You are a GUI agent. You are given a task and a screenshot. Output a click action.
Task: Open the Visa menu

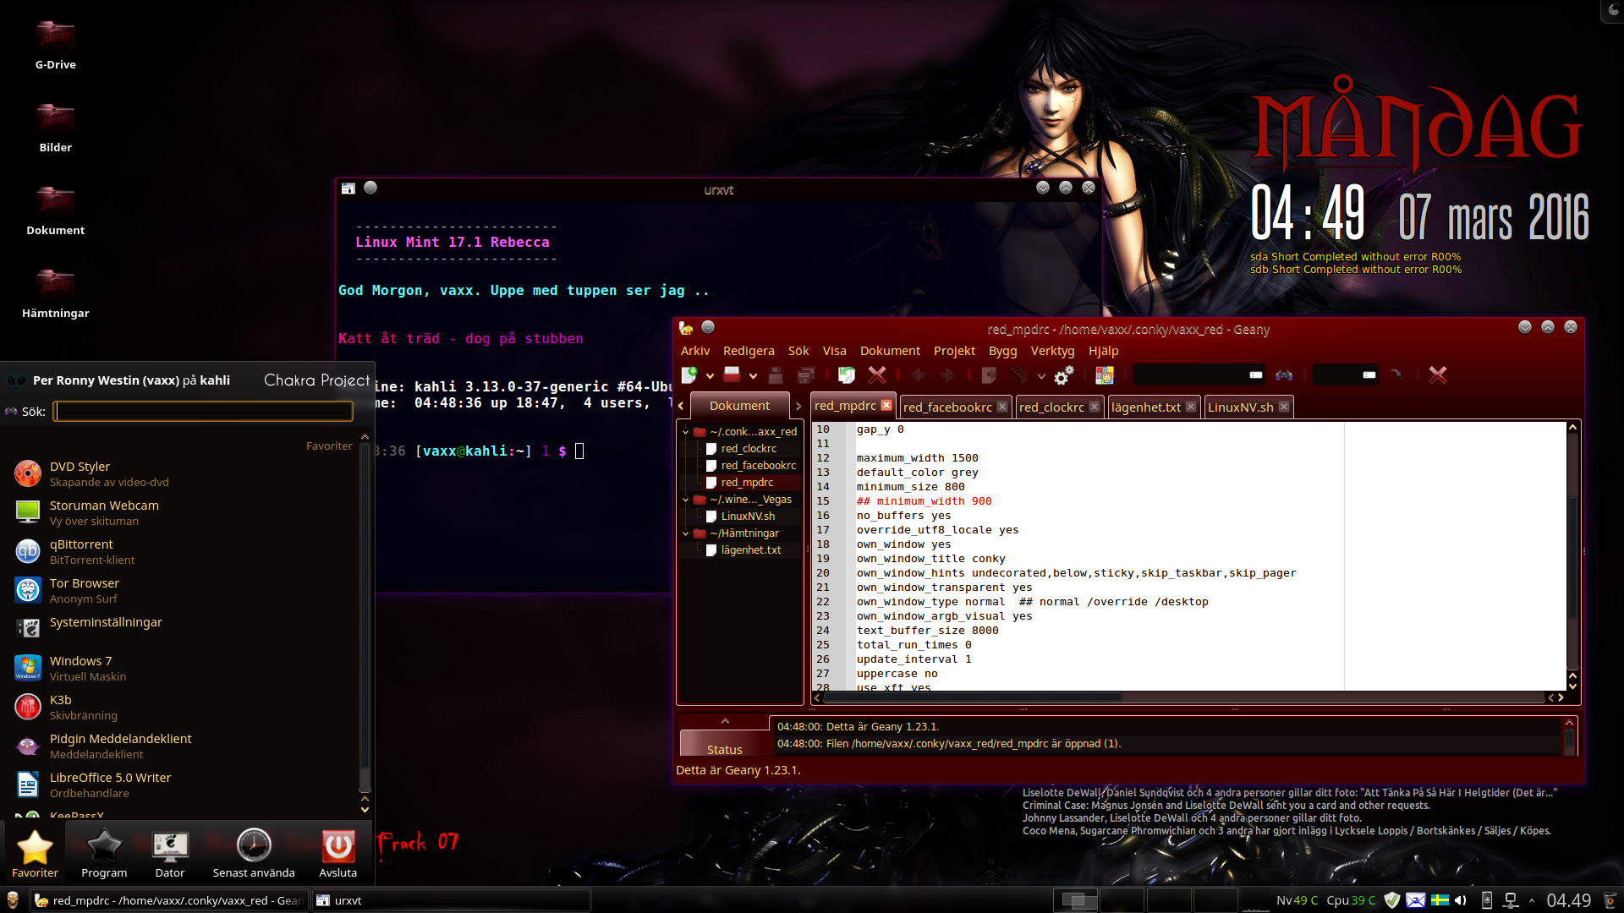(835, 351)
